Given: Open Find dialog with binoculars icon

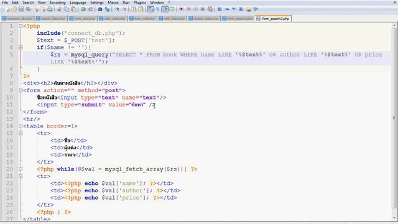Looking at the screenshot, I should click(100, 9).
